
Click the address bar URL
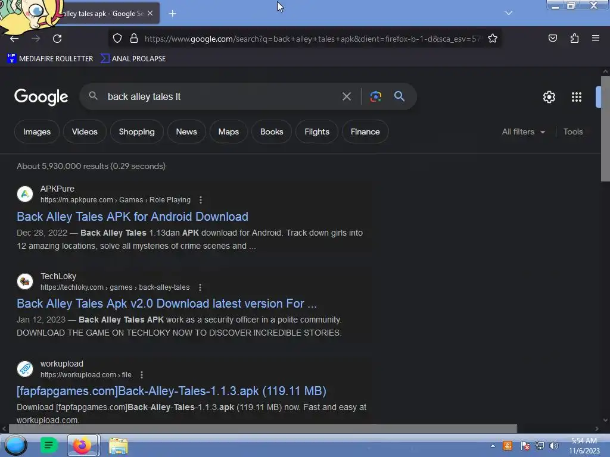click(313, 39)
